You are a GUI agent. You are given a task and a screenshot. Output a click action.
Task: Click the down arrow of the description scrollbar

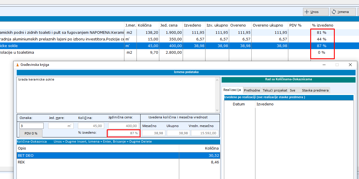tap(218, 110)
